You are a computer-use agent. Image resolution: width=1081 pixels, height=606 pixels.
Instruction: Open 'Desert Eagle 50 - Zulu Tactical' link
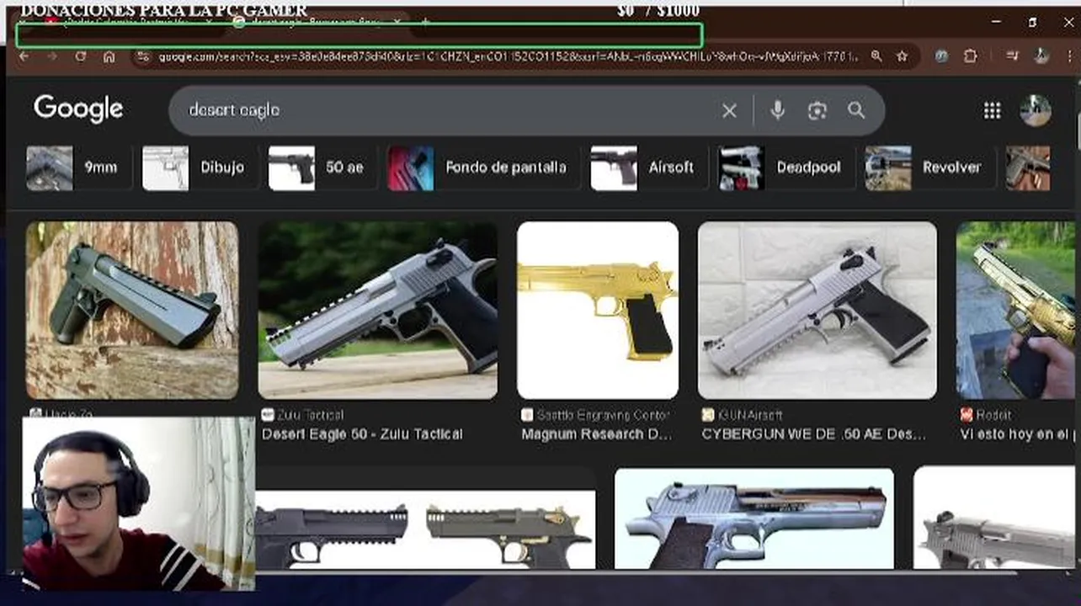(362, 434)
